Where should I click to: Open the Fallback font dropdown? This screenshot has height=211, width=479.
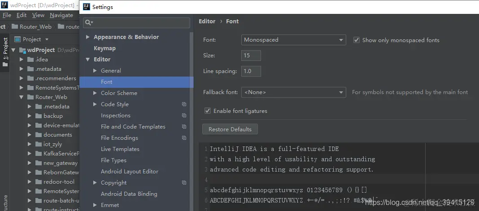[293, 92]
